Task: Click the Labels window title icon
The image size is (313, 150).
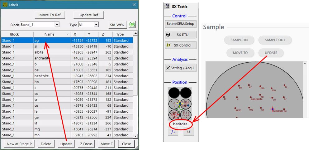Action: pos(5,5)
